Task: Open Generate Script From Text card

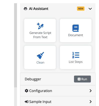Action: point(40,30)
